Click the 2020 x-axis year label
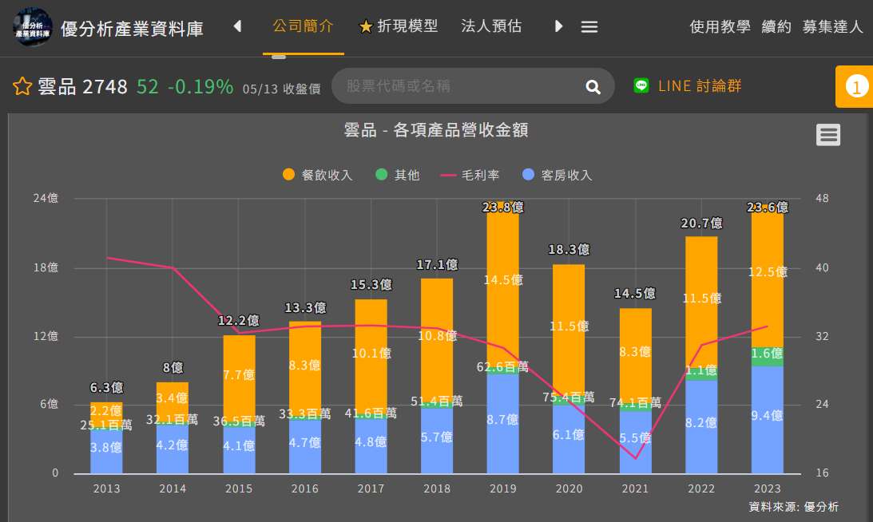Viewport: 873px width, 522px height. click(569, 488)
